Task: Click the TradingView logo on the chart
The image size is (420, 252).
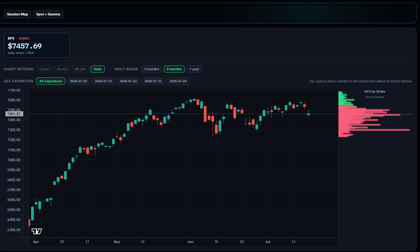Action: 37,231
